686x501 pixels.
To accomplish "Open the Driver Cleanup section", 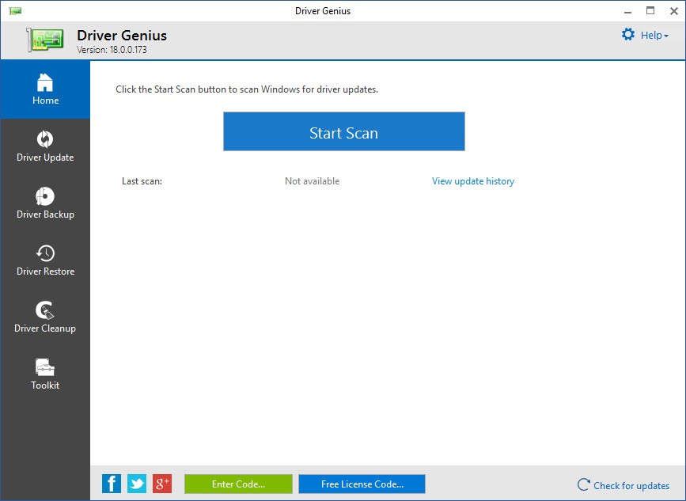I will pos(45,317).
